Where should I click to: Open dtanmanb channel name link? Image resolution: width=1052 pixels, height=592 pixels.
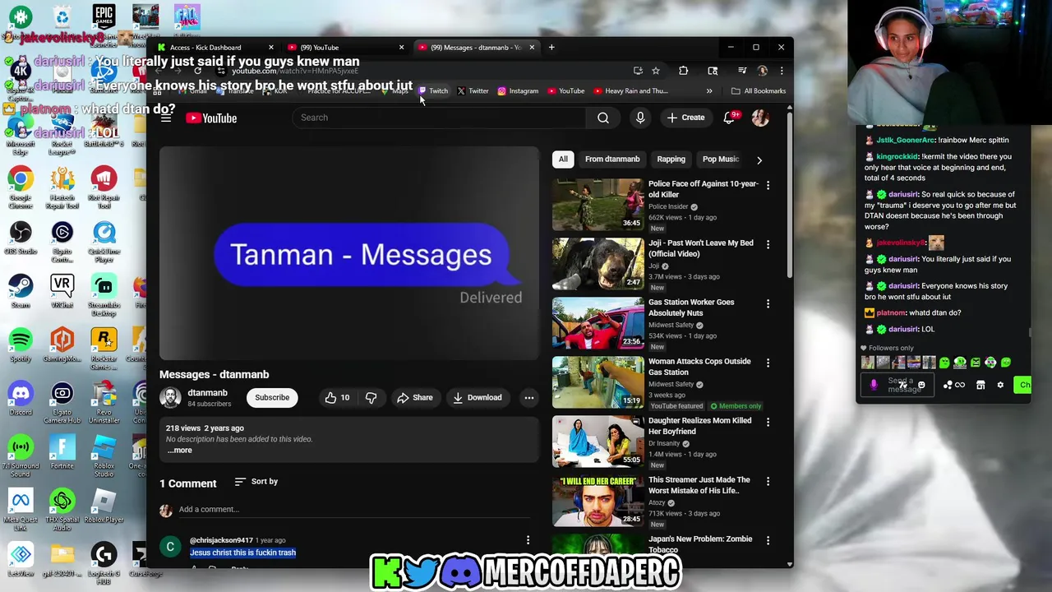coord(207,393)
